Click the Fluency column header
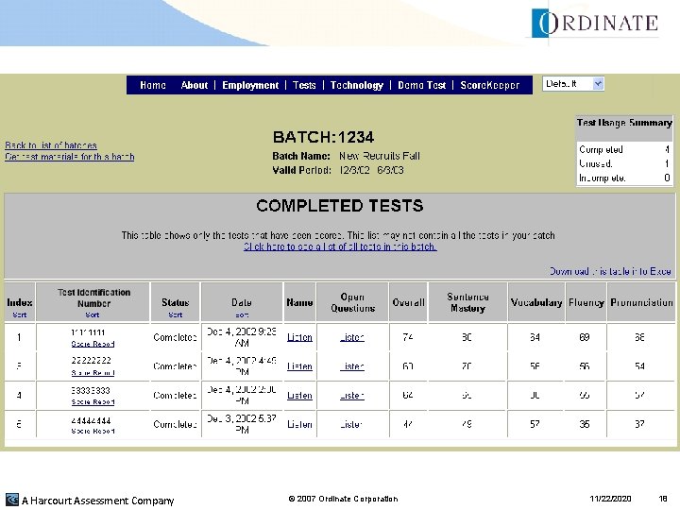This screenshot has width=680, height=510. (586, 303)
